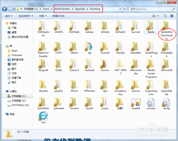Select the Kingsoft folder

point(43,65)
